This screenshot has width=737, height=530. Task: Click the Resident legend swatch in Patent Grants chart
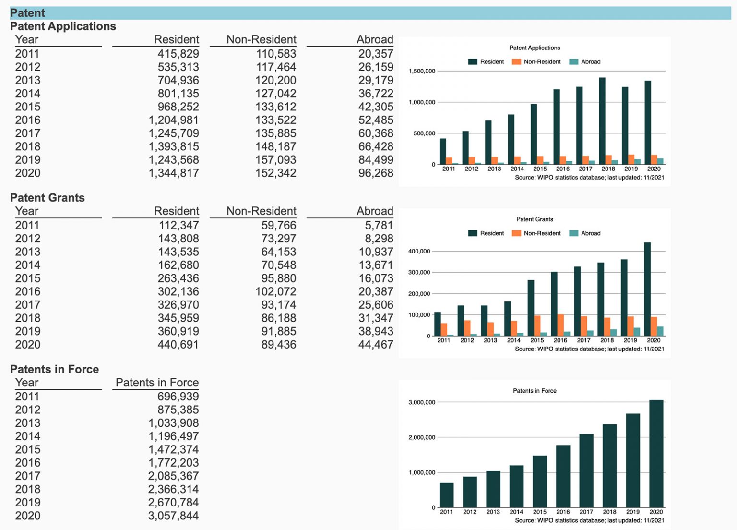[473, 233]
